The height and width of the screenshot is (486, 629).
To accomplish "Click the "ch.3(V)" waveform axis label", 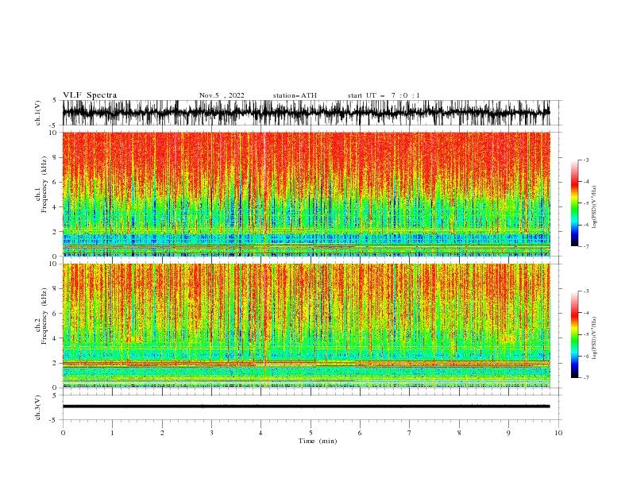I will pos(38,407).
